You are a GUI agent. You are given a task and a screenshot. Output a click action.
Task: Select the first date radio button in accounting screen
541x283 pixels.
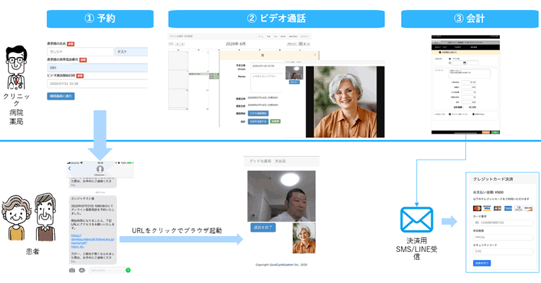click(449, 58)
